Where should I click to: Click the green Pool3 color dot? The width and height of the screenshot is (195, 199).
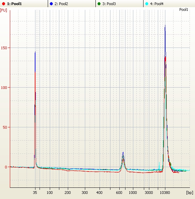99,4
